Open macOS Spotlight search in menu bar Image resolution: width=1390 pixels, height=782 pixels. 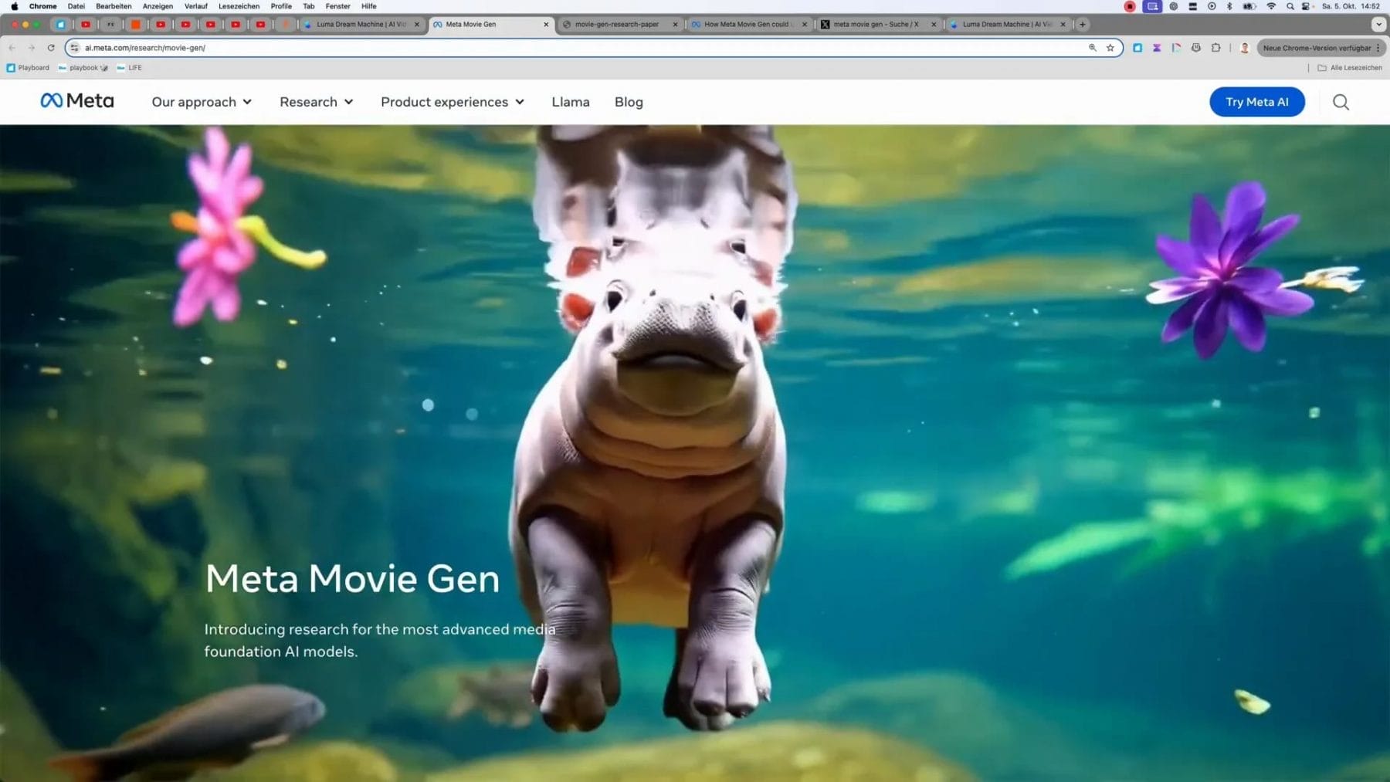click(x=1290, y=6)
